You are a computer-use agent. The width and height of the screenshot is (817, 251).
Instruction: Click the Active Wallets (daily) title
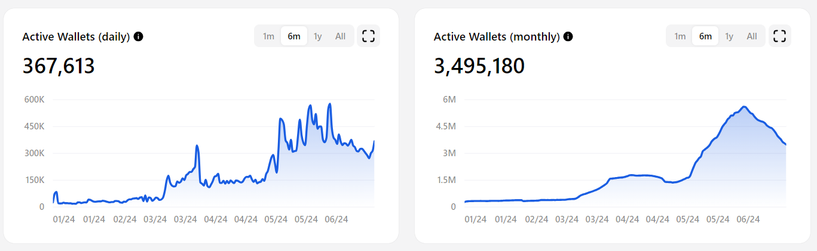pyautogui.click(x=76, y=36)
